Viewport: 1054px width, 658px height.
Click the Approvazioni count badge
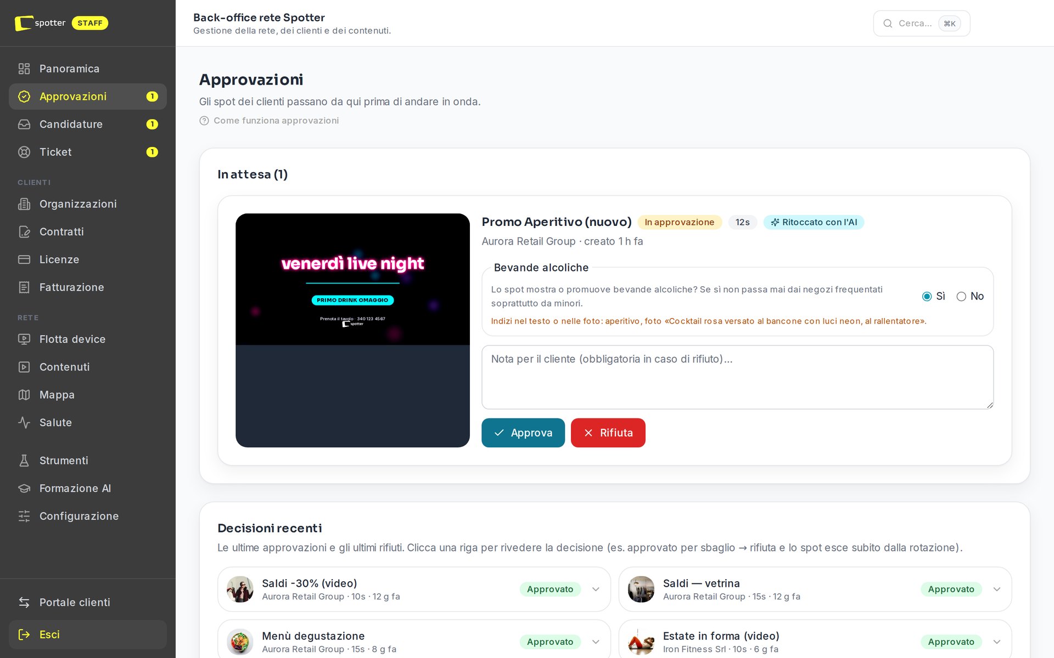(152, 97)
